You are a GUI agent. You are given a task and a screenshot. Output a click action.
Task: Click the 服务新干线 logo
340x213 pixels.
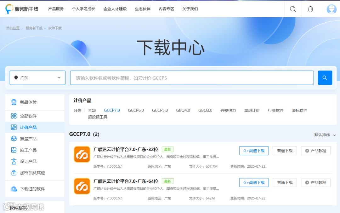22,9
